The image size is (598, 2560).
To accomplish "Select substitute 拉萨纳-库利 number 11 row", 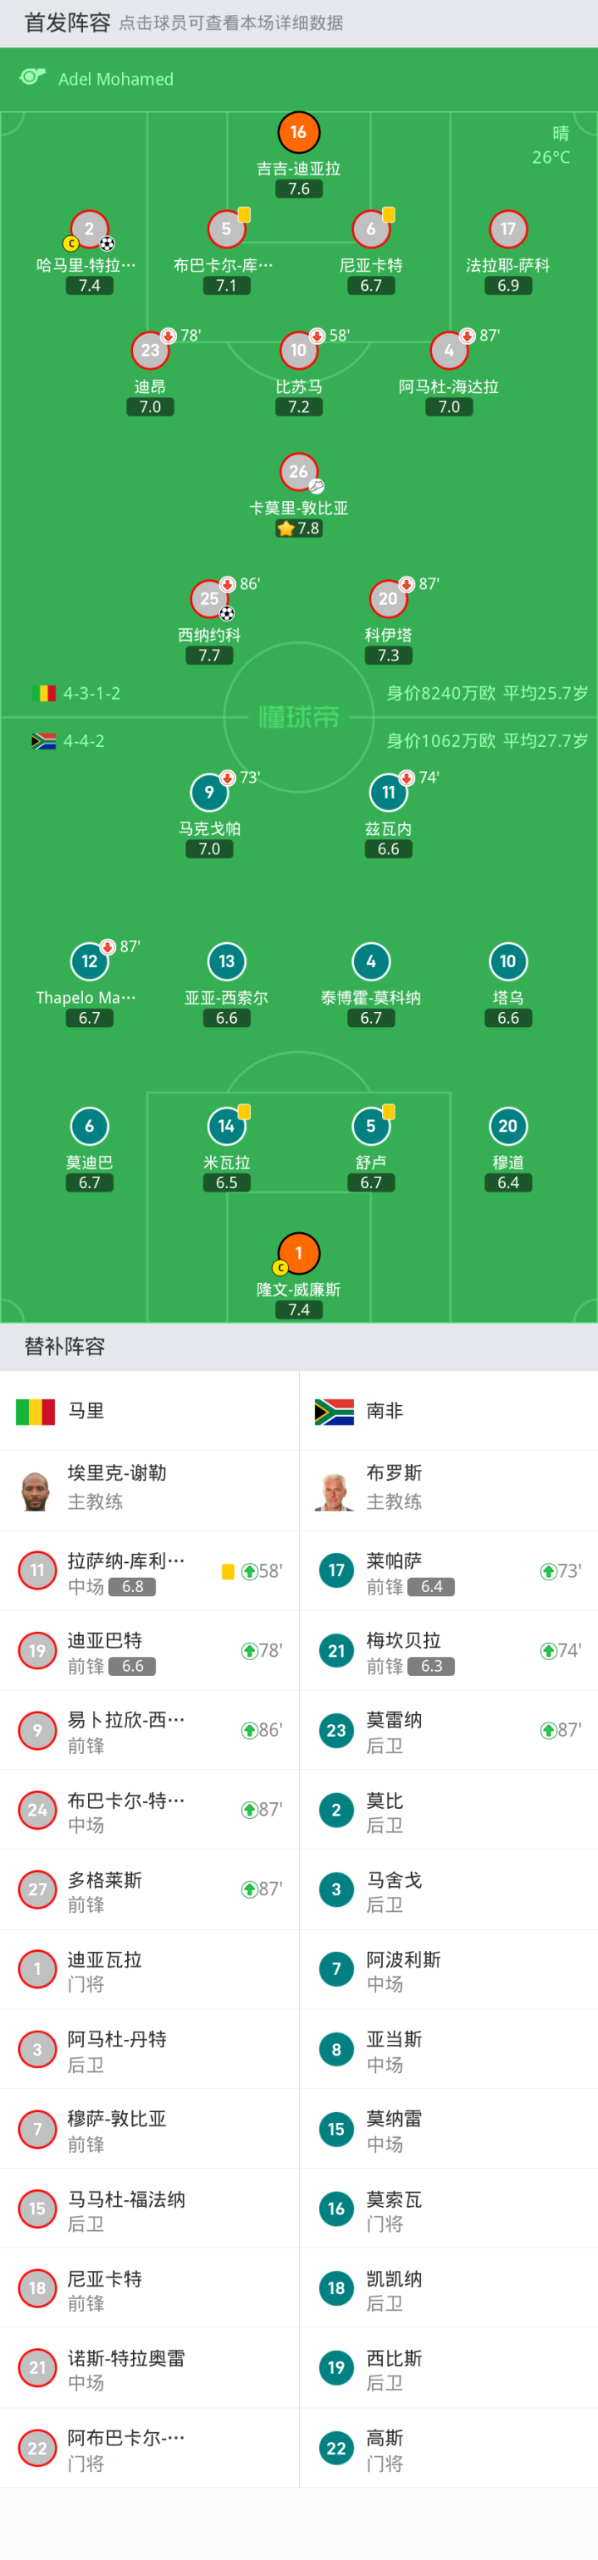I will coord(149,1571).
